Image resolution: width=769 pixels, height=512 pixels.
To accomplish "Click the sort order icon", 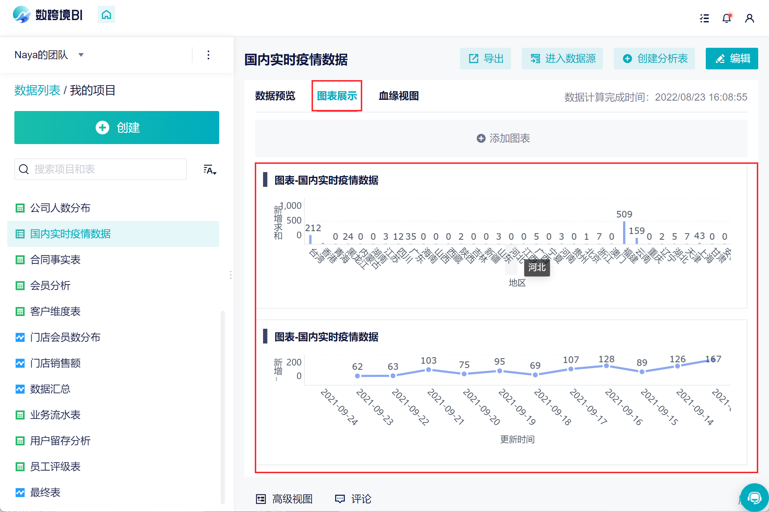I will pyautogui.click(x=210, y=170).
